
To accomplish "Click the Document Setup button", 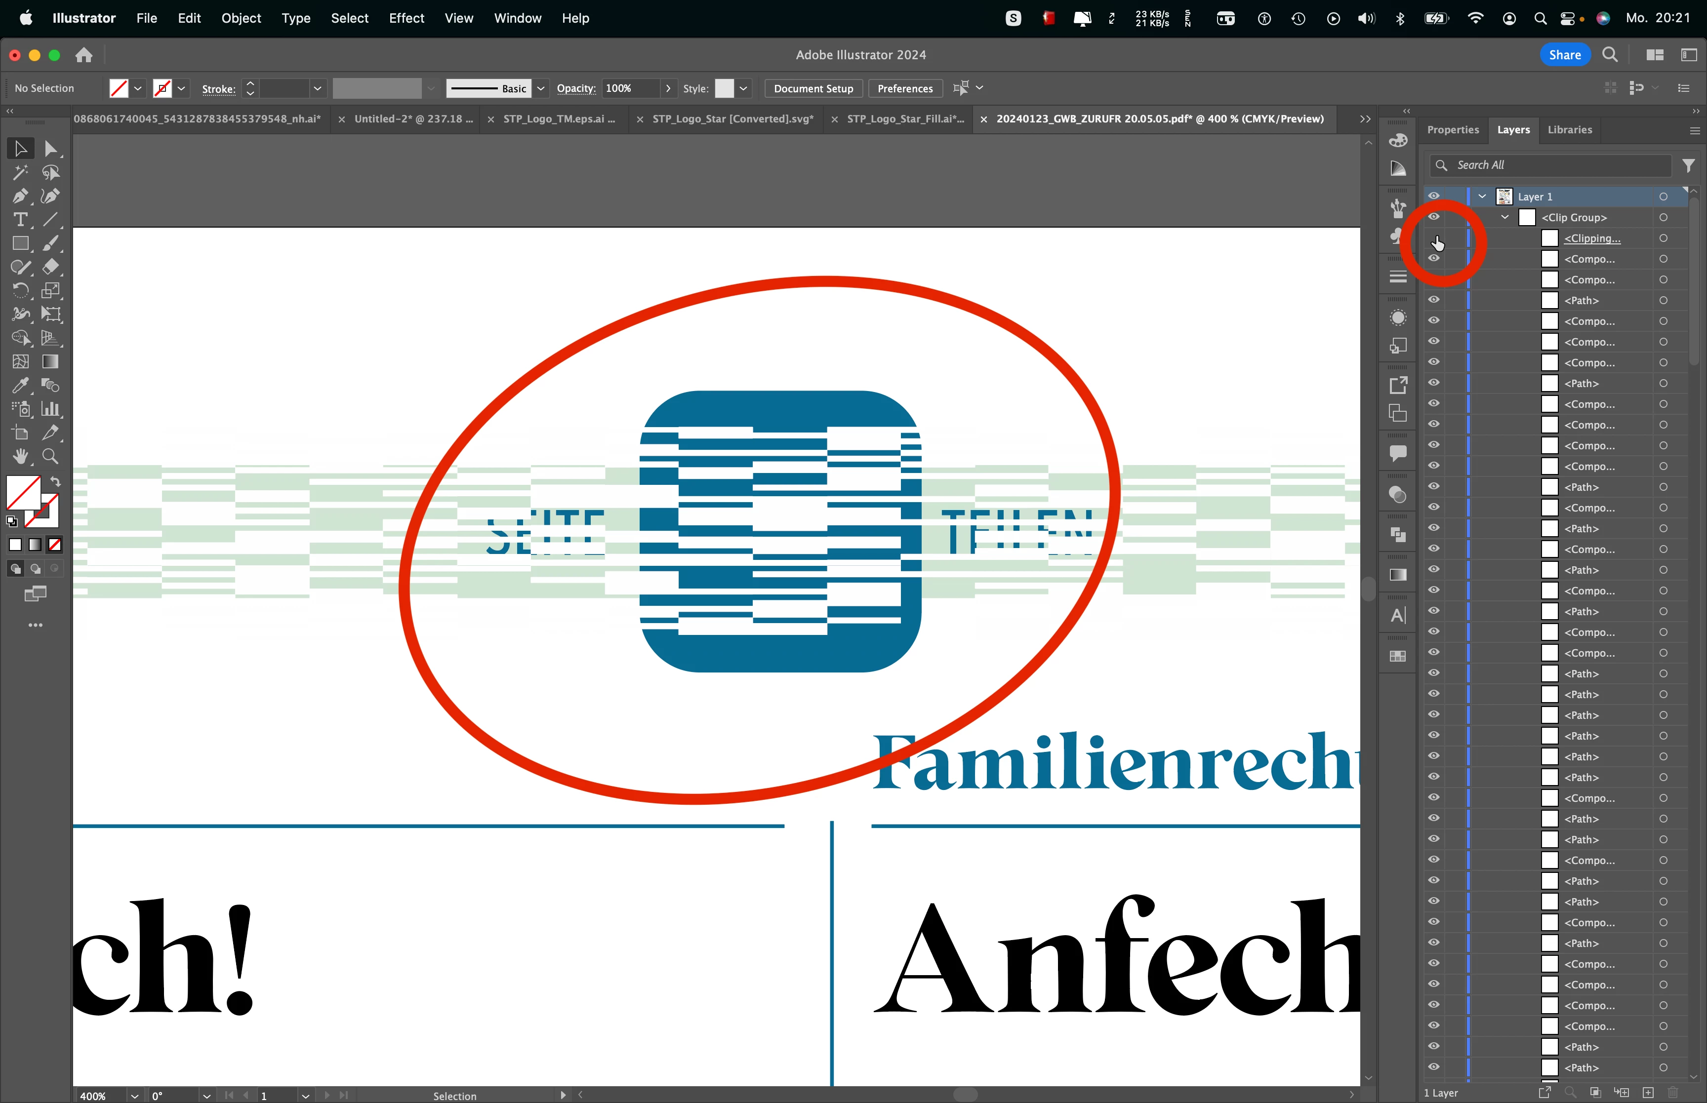I will [813, 88].
